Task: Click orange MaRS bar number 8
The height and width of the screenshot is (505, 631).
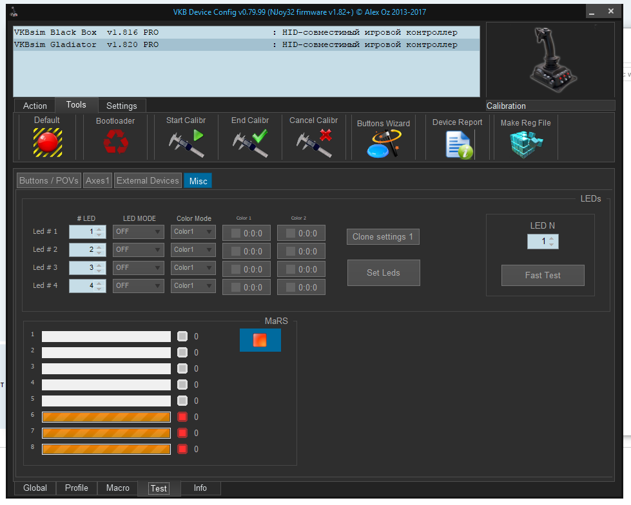Action: (106, 449)
